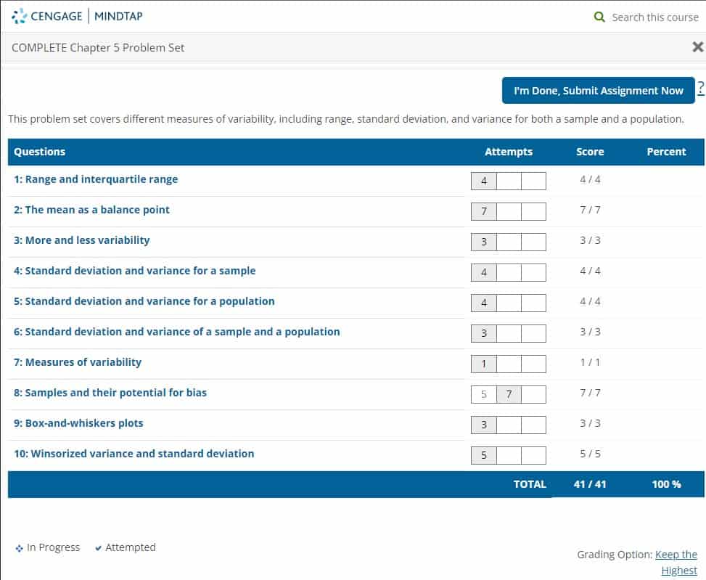Click the MindTap brand logo
The image size is (706, 580).
[x=118, y=15]
